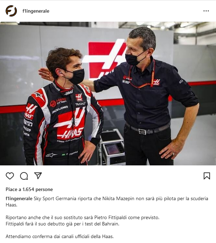Click the driver in Haas racing suit
Image resolution: width=216 pixels, height=243 pixels.
[62, 109]
